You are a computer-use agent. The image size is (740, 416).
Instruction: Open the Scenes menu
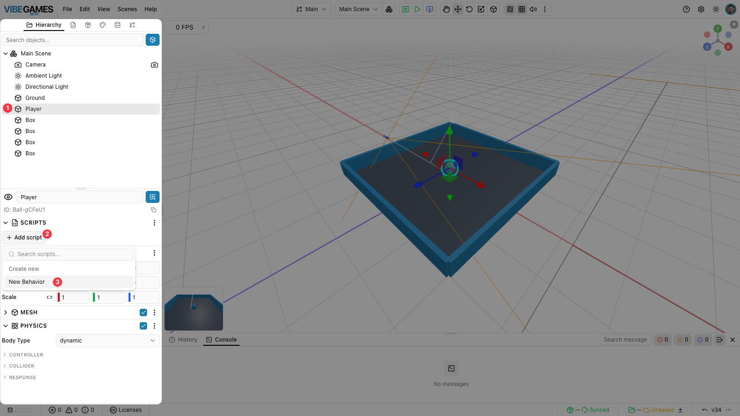click(x=127, y=9)
